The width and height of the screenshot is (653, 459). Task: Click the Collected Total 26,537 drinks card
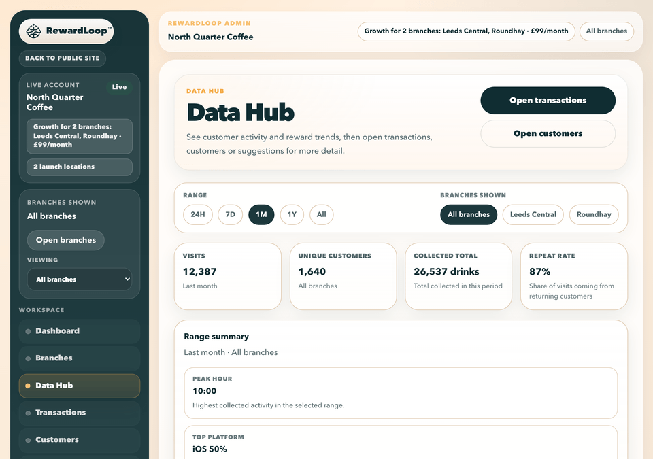(x=458, y=277)
